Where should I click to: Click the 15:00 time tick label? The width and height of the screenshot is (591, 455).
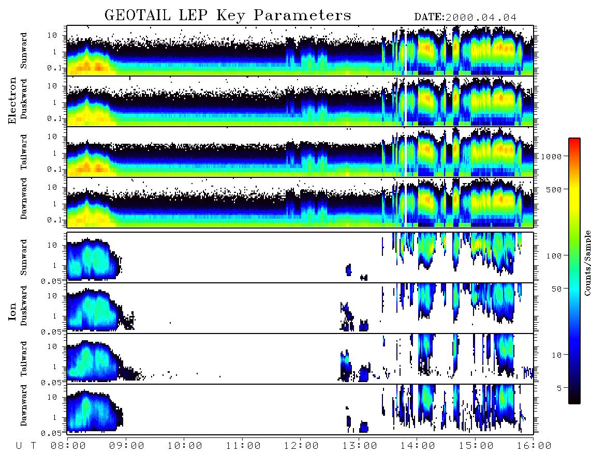pos(476,446)
